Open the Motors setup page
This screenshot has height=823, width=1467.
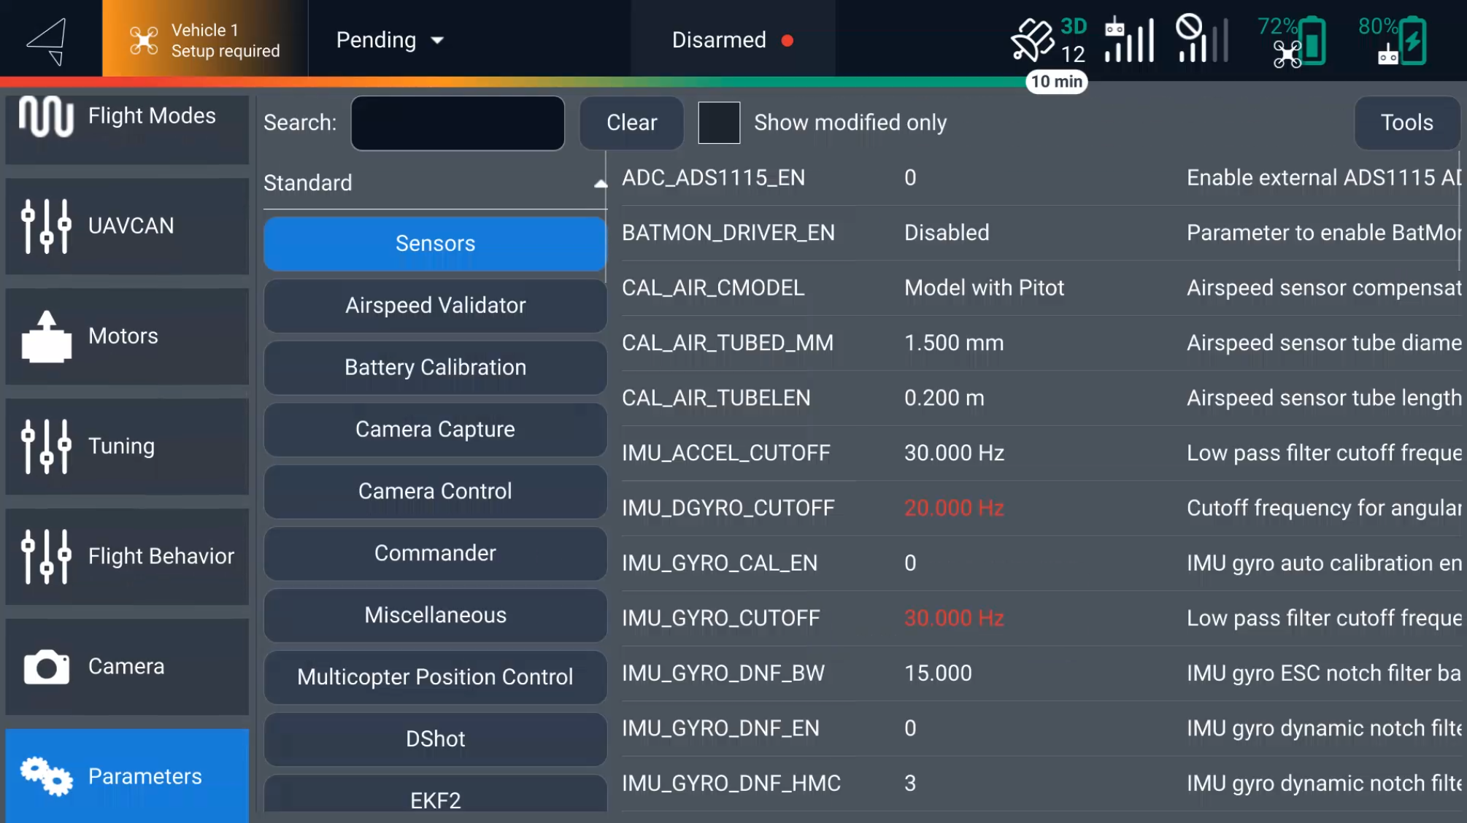click(x=127, y=336)
